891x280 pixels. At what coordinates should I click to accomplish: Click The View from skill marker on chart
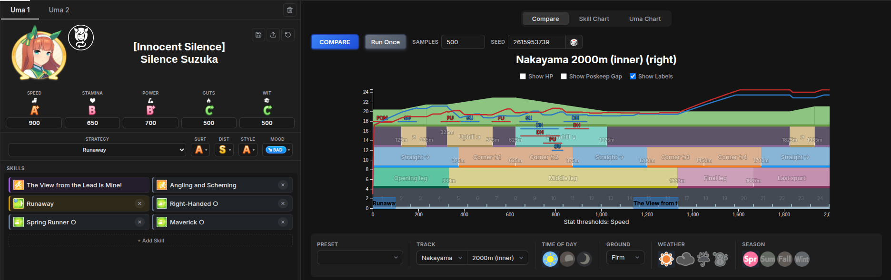[655, 203]
